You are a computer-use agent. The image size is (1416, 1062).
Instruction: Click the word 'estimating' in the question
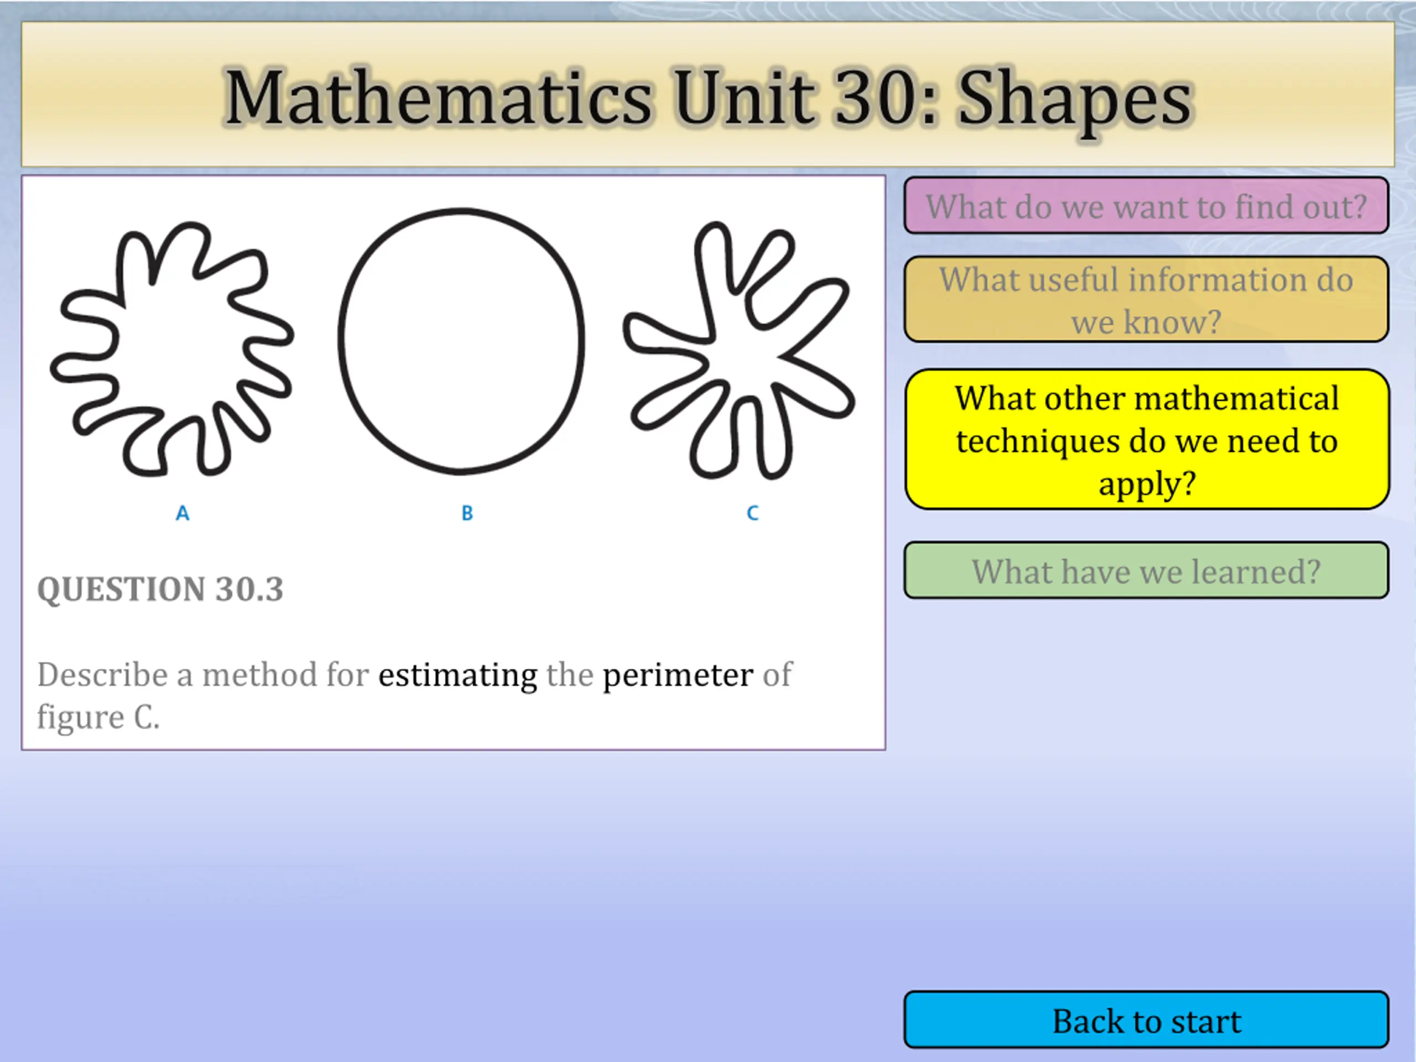457,675
